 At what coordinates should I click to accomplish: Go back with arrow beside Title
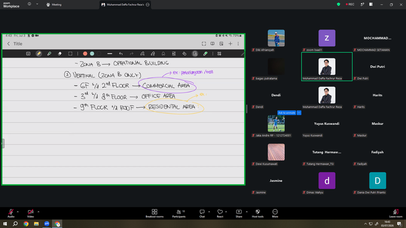coord(8,44)
